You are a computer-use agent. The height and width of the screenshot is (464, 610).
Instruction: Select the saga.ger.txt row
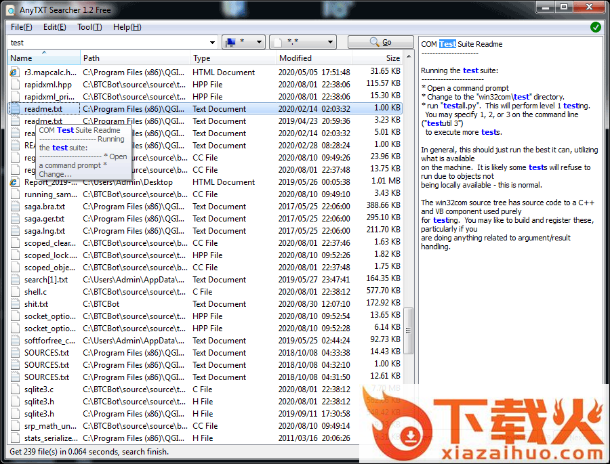click(x=205, y=219)
